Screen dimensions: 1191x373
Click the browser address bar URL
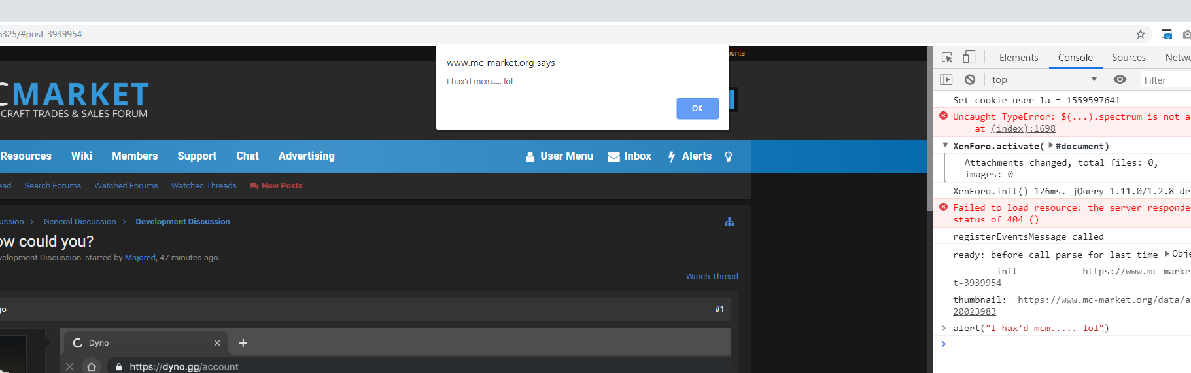41,34
